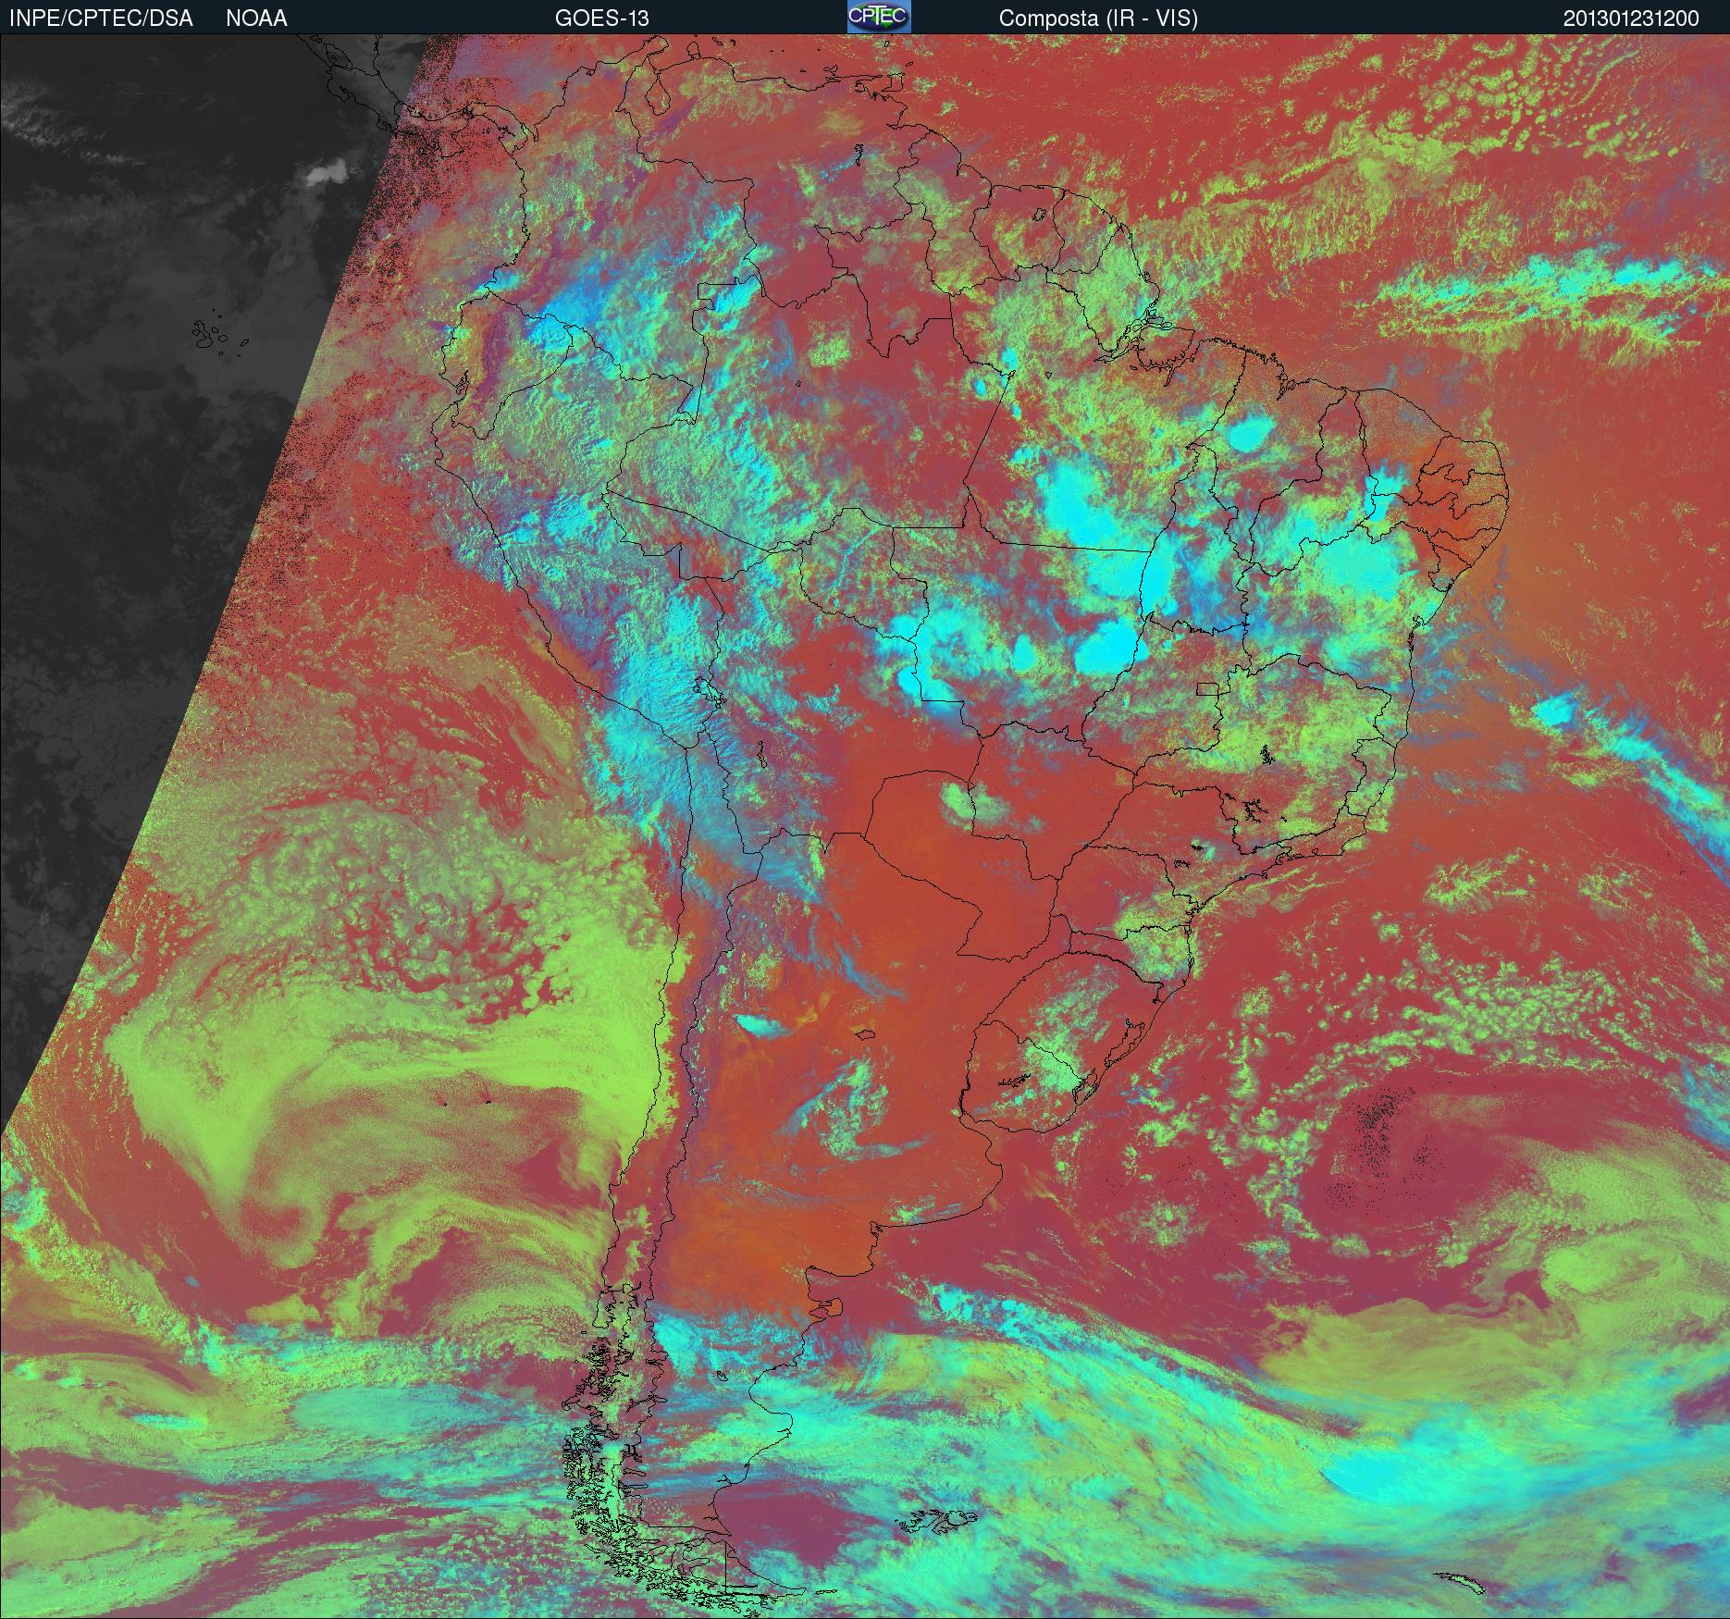Click the timestamp 201301231200
Screen dimensions: 1730x1619
(1631, 19)
